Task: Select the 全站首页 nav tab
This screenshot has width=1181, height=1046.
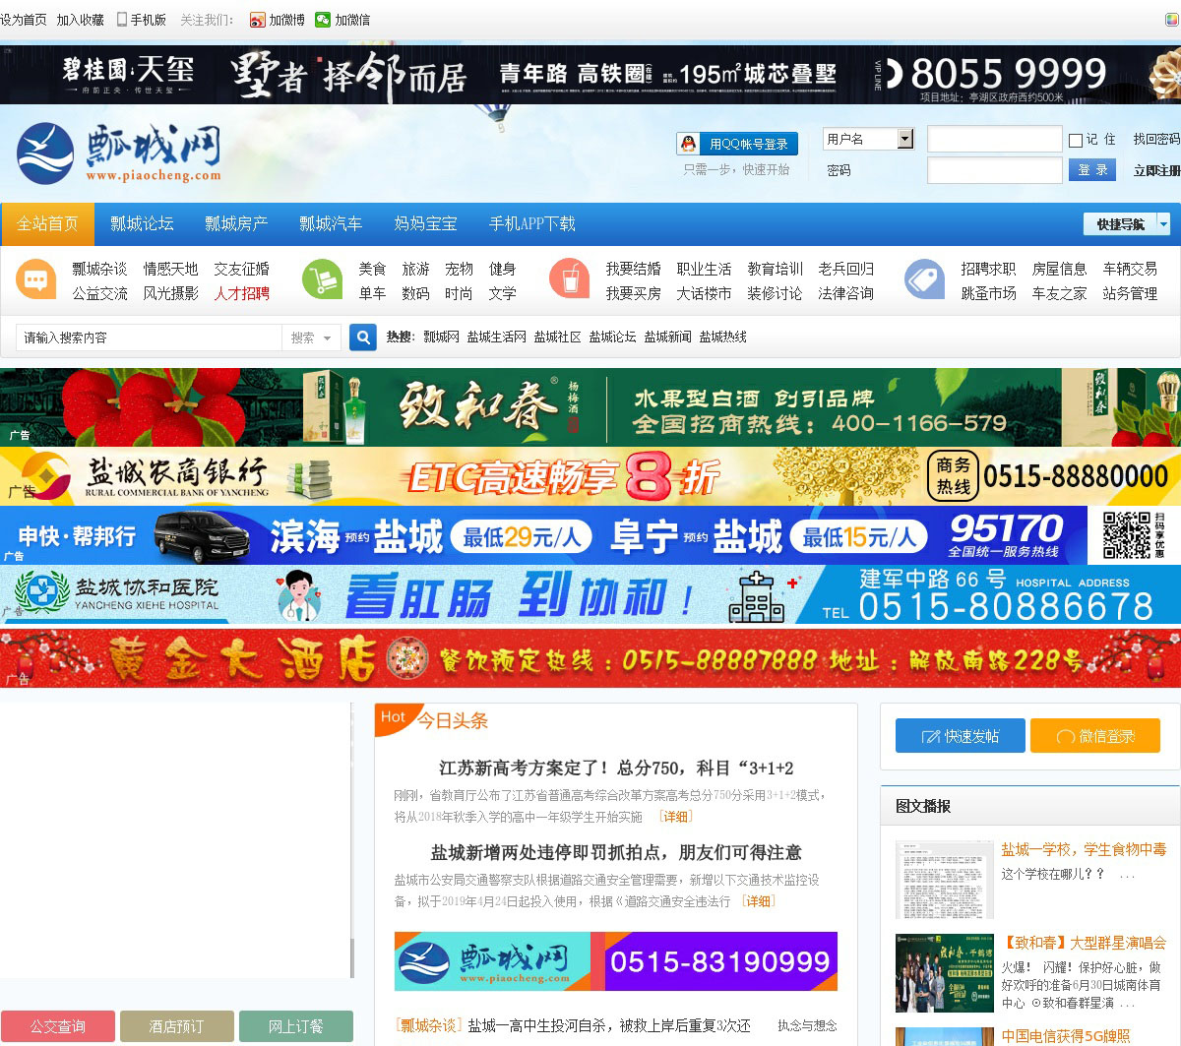Action: tap(47, 224)
